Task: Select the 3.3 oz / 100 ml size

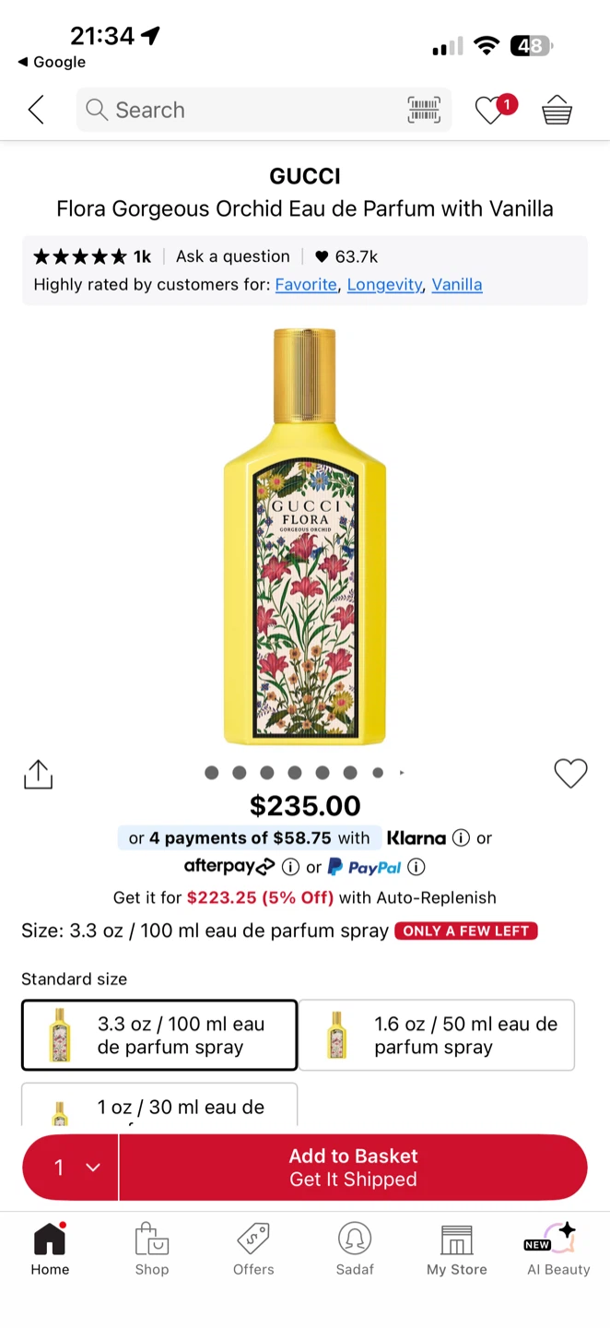Action: [159, 1035]
